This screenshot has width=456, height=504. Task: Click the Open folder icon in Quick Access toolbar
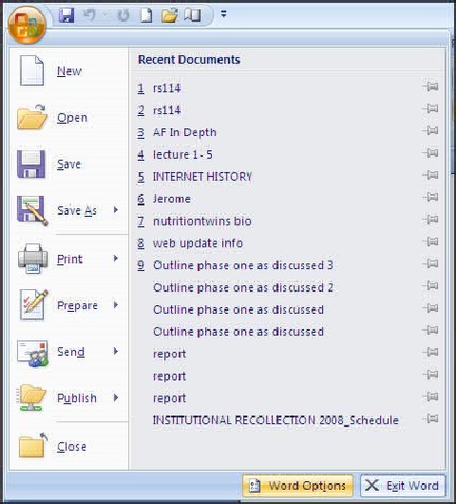click(169, 15)
